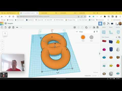This screenshot has width=122, height=91.
Task: Select the Workplane tool
Action: [104, 32]
